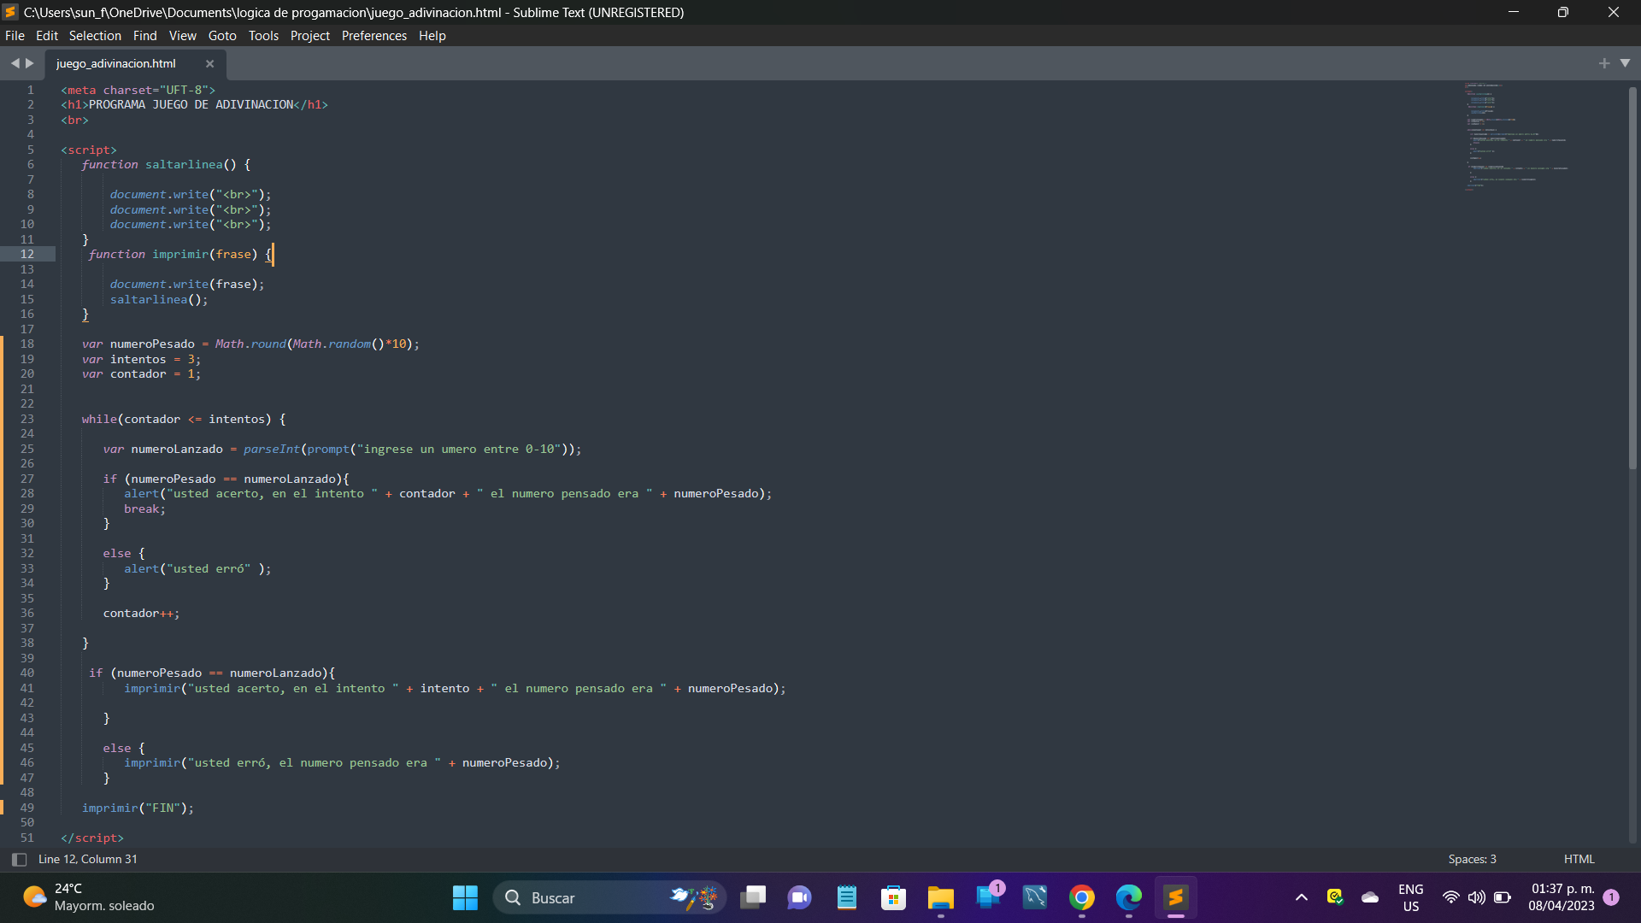The width and height of the screenshot is (1641, 923).
Task: Open the tab list dropdown arrow
Action: point(1625,63)
